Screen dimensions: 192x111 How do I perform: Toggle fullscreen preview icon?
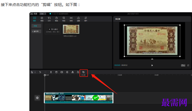[188, 65]
